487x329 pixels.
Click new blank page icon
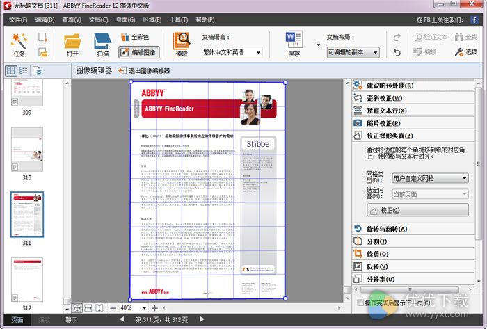tap(42, 38)
